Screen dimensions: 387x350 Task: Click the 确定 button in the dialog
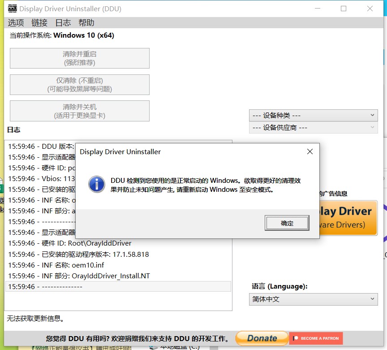tap(287, 223)
